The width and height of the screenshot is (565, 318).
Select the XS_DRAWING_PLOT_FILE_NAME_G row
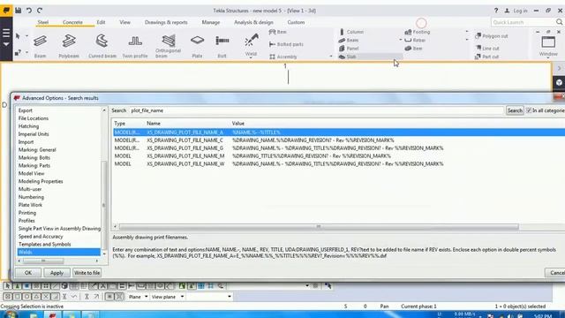[339, 148]
